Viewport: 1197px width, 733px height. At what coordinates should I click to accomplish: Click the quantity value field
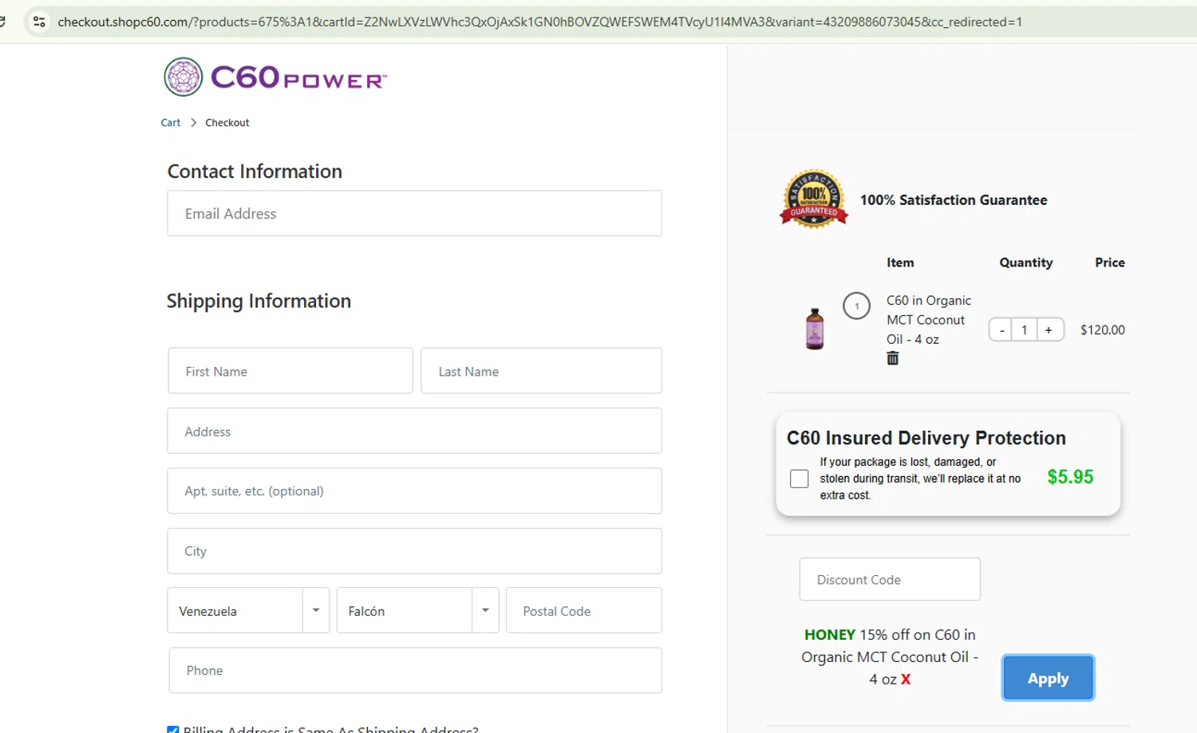1025,330
